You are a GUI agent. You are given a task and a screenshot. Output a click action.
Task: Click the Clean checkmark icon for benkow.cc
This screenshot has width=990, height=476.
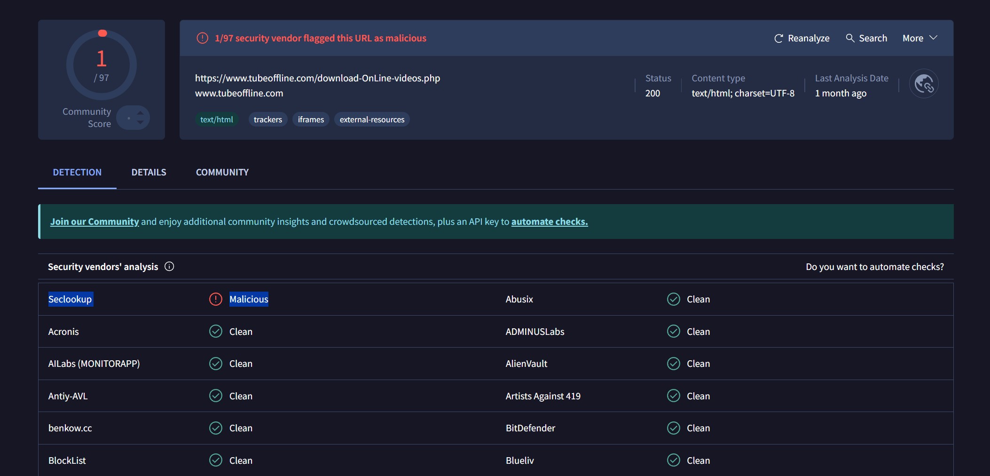(x=216, y=428)
